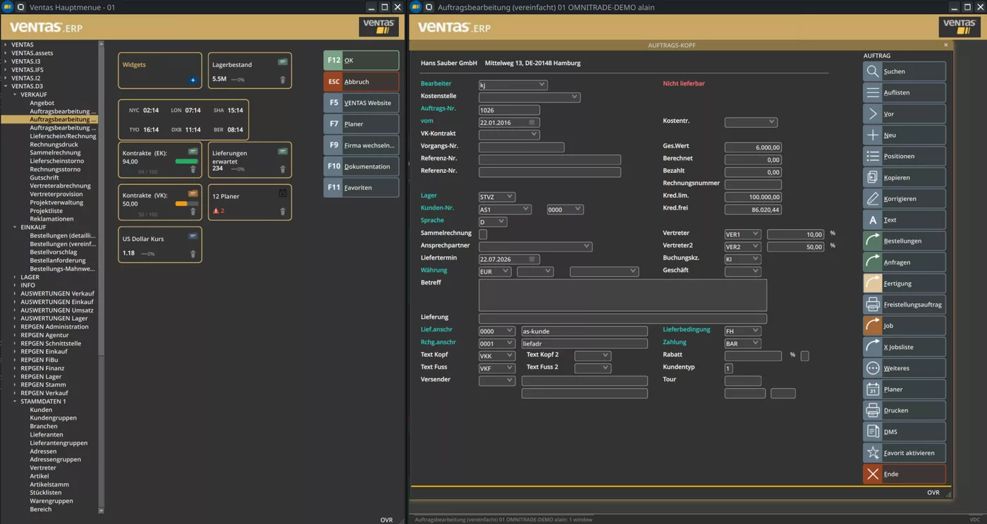987x524 pixels.
Task: Click the red Ende close button
Action: coord(904,473)
